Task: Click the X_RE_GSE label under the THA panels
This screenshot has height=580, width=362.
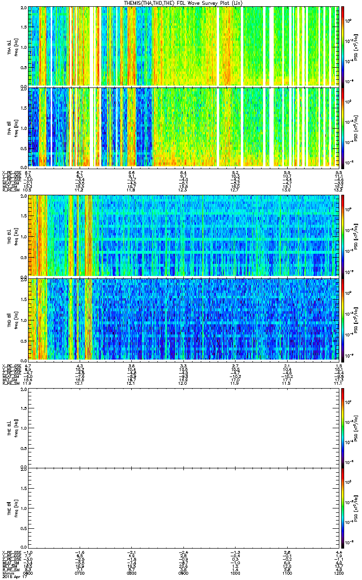Action: tap(11, 172)
